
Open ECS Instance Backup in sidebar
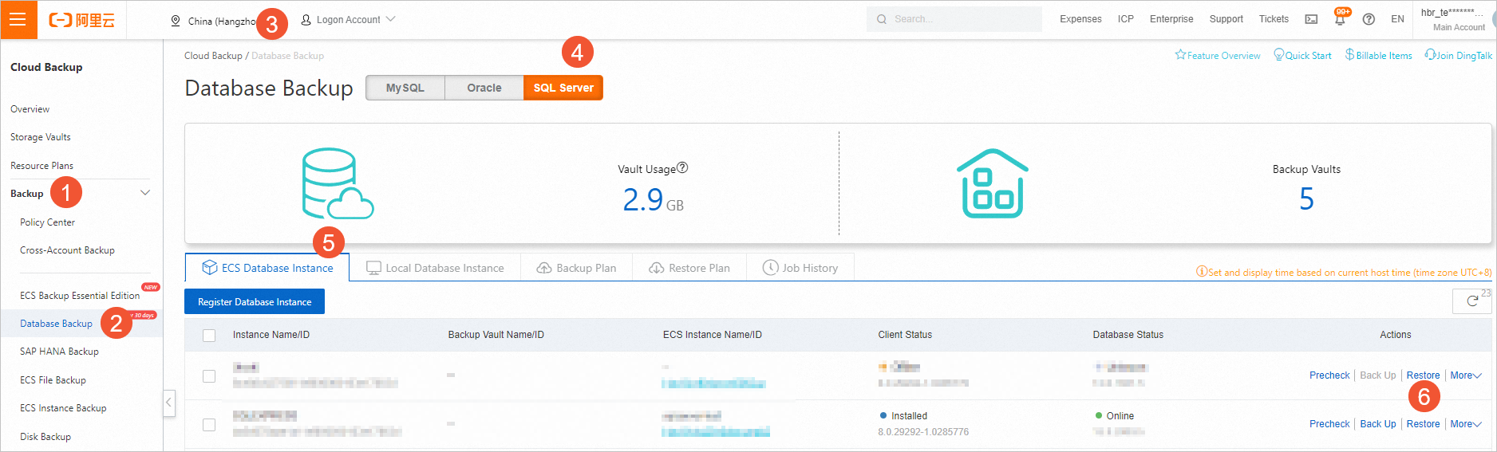tap(63, 408)
